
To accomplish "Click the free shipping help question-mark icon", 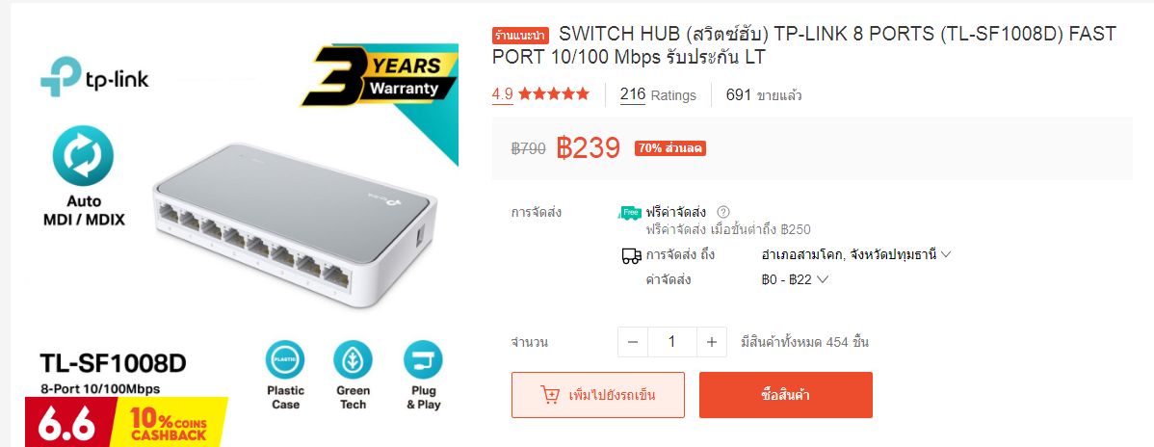I will [722, 212].
